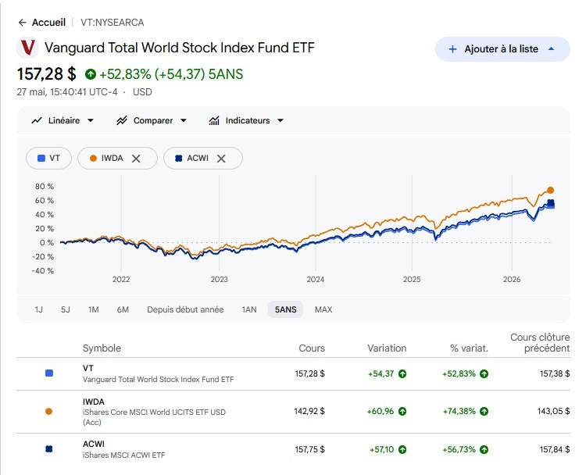This screenshot has width=586, height=475.
Task: Click the blue VT color square in chip
Action: point(41,158)
